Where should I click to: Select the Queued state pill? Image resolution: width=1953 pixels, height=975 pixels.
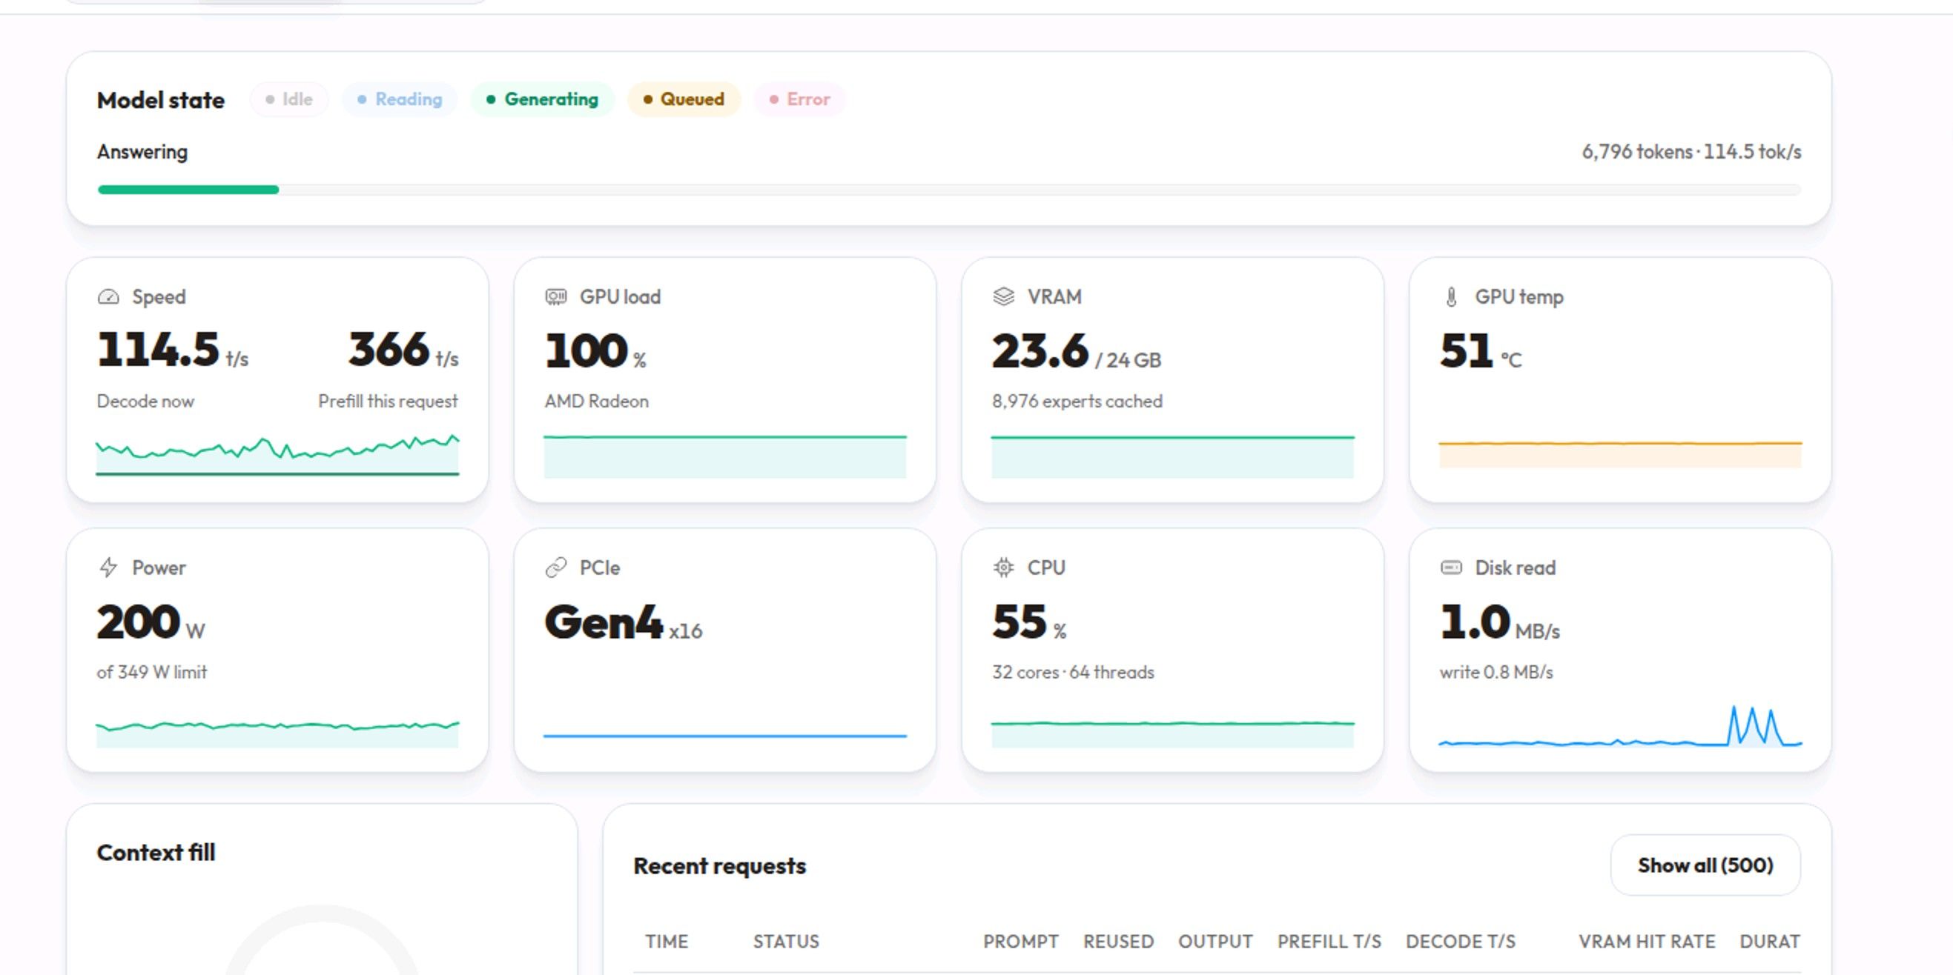(683, 99)
